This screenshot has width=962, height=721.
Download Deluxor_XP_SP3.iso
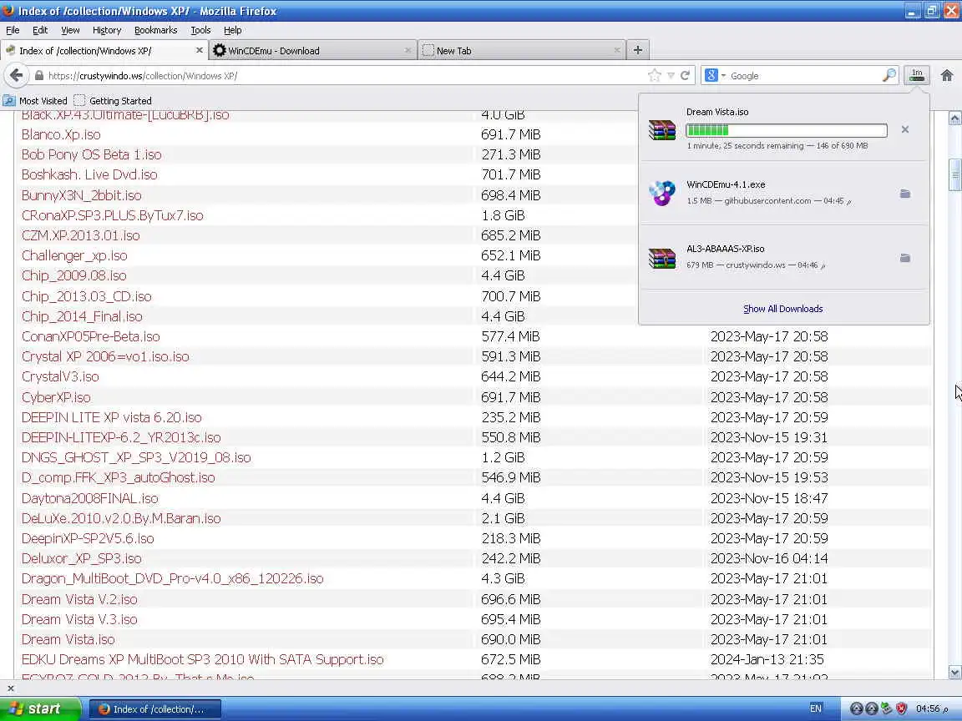click(x=82, y=558)
